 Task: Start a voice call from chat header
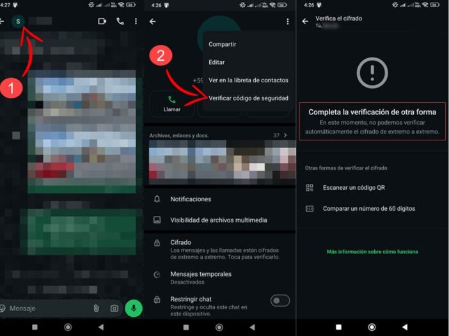[120, 21]
